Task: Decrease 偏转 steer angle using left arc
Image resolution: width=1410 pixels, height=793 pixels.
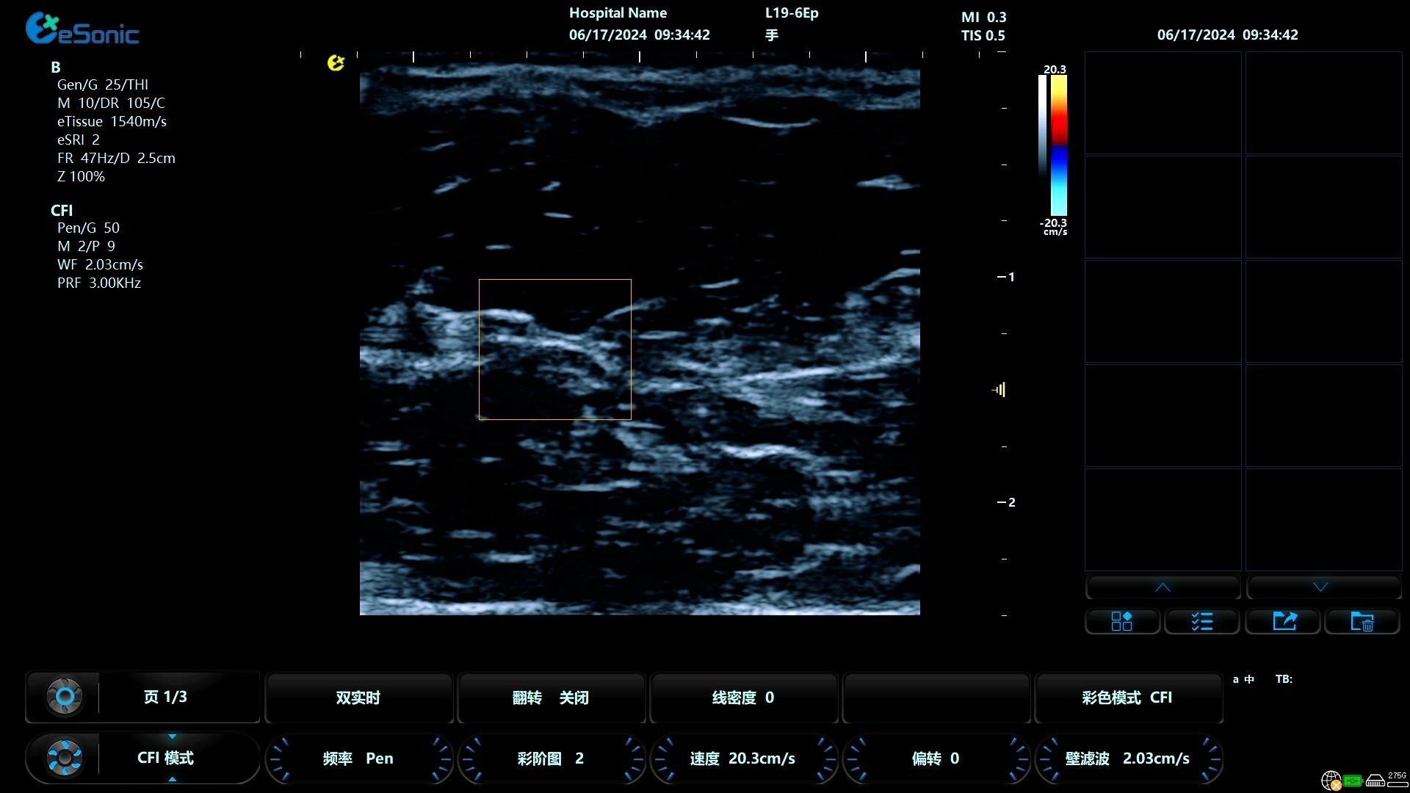Action: tap(856, 758)
